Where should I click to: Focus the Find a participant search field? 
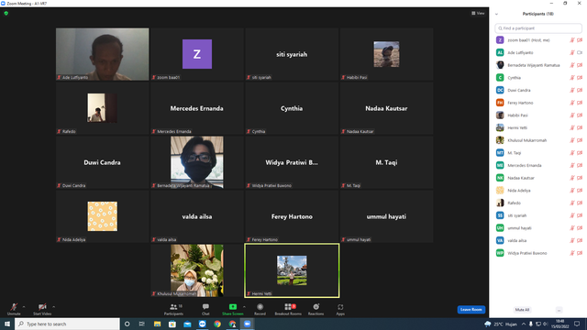point(538,28)
